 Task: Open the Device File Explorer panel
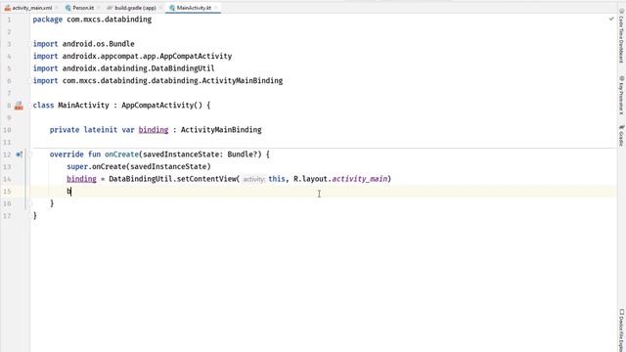(621, 330)
